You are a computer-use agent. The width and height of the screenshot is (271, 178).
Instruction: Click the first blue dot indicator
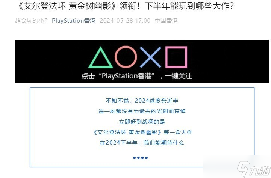[x=135, y=158]
